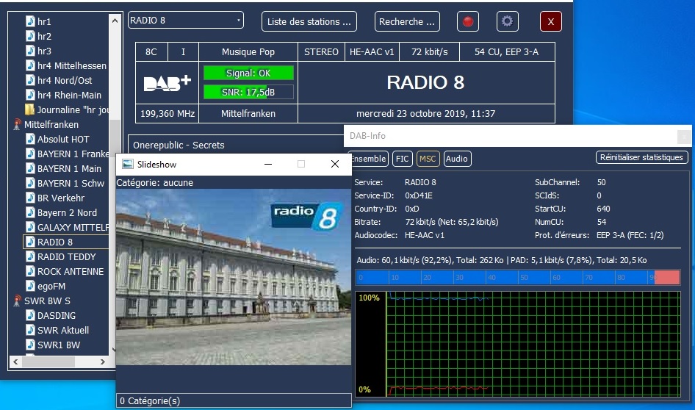Click BAYERN 1 Main music icon
This screenshot has height=410, width=695.
30,168
